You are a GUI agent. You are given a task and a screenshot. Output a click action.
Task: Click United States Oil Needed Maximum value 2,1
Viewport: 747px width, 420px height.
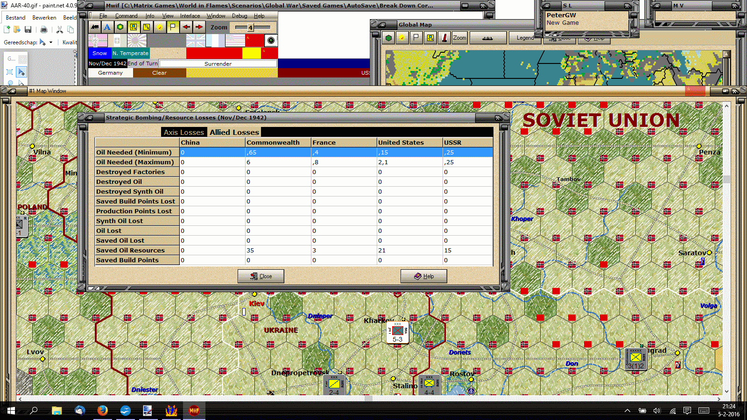point(409,162)
